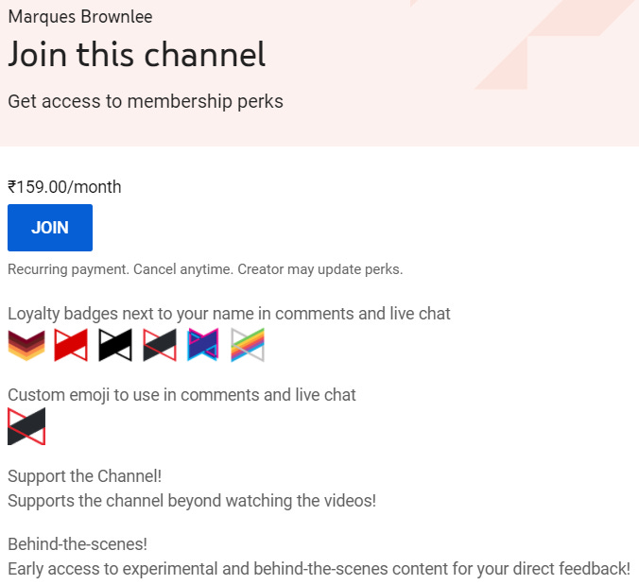Click the blue JOIN button
639x585 pixels.
[50, 228]
